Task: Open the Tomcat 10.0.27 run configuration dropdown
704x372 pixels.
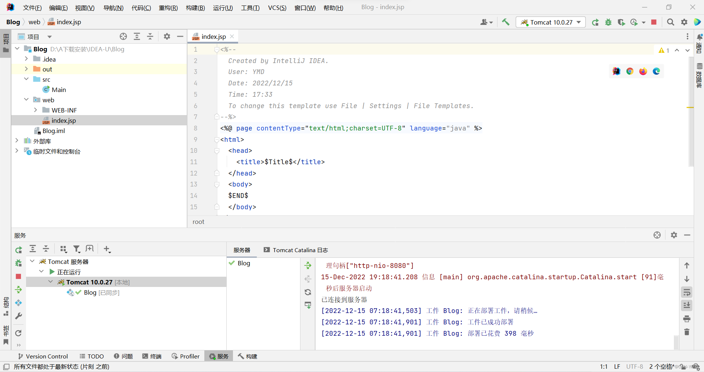Action: click(x=551, y=22)
